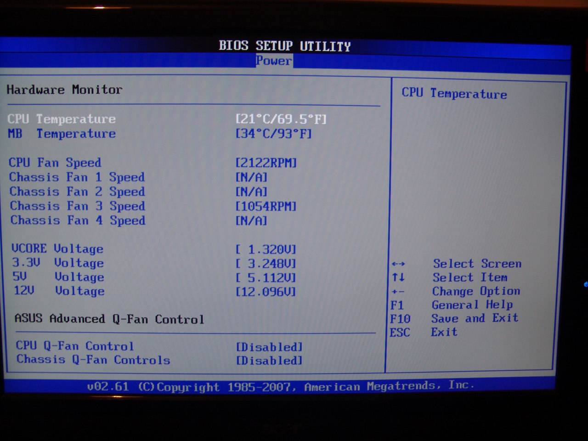Screen dimensions: 588x441
Task: Click the CPU temperature value 21°C/69.5°F
Action: [x=281, y=119]
